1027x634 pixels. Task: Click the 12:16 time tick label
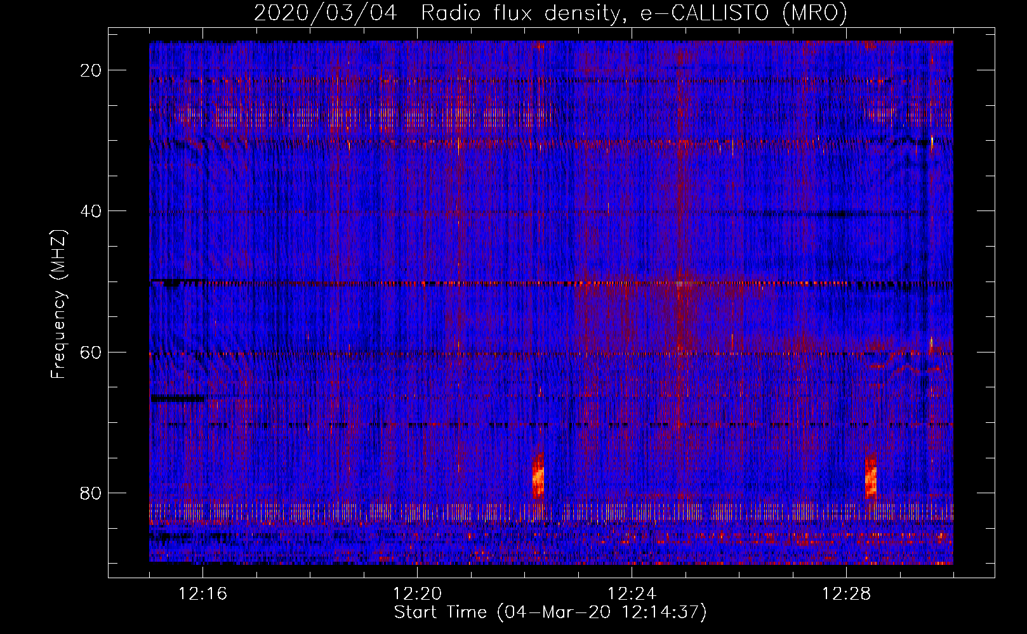(x=203, y=594)
